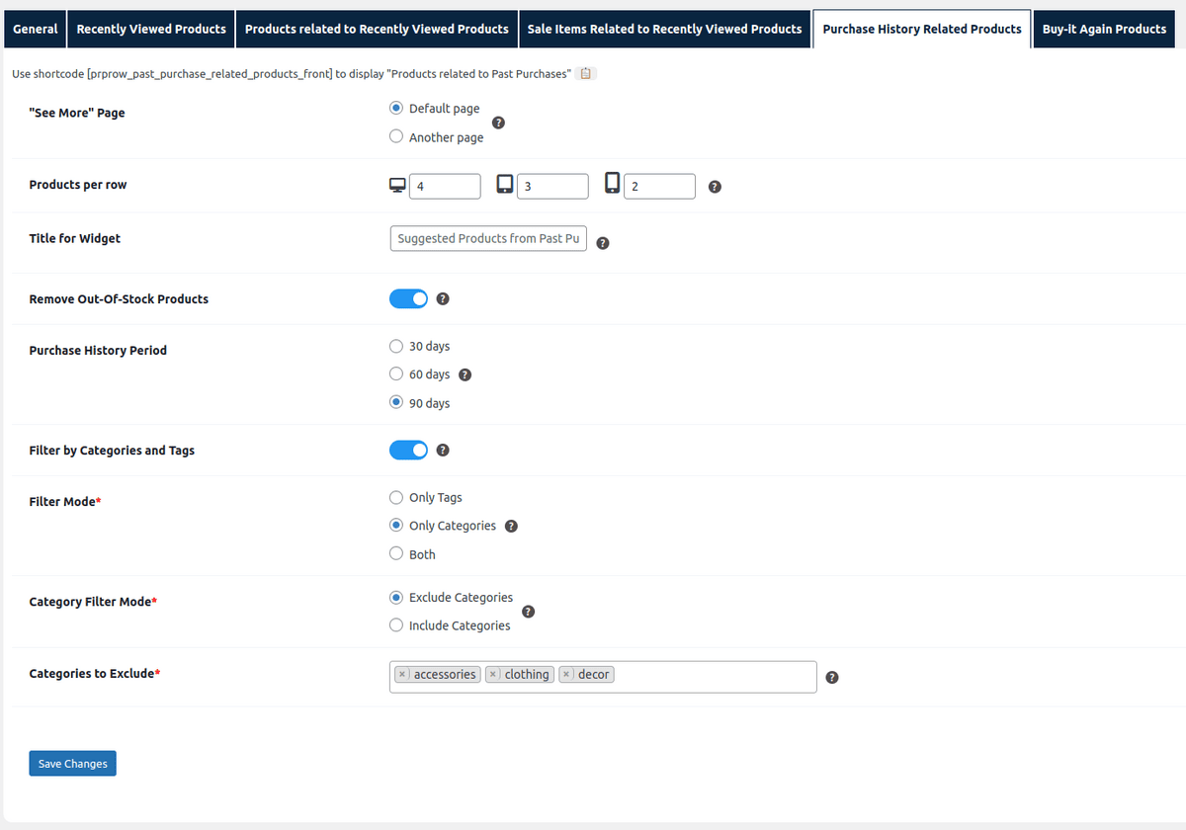
Task: Choose Include Categories filter mode
Action: (x=395, y=625)
